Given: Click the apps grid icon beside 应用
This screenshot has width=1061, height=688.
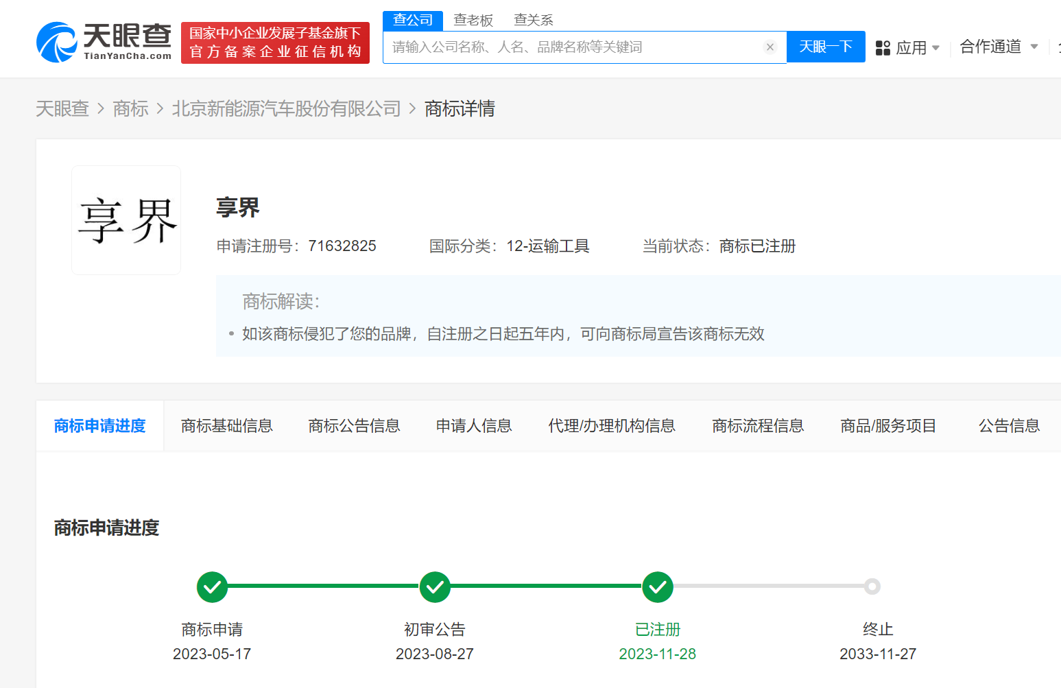Looking at the screenshot, I should [x=883, y=47].
